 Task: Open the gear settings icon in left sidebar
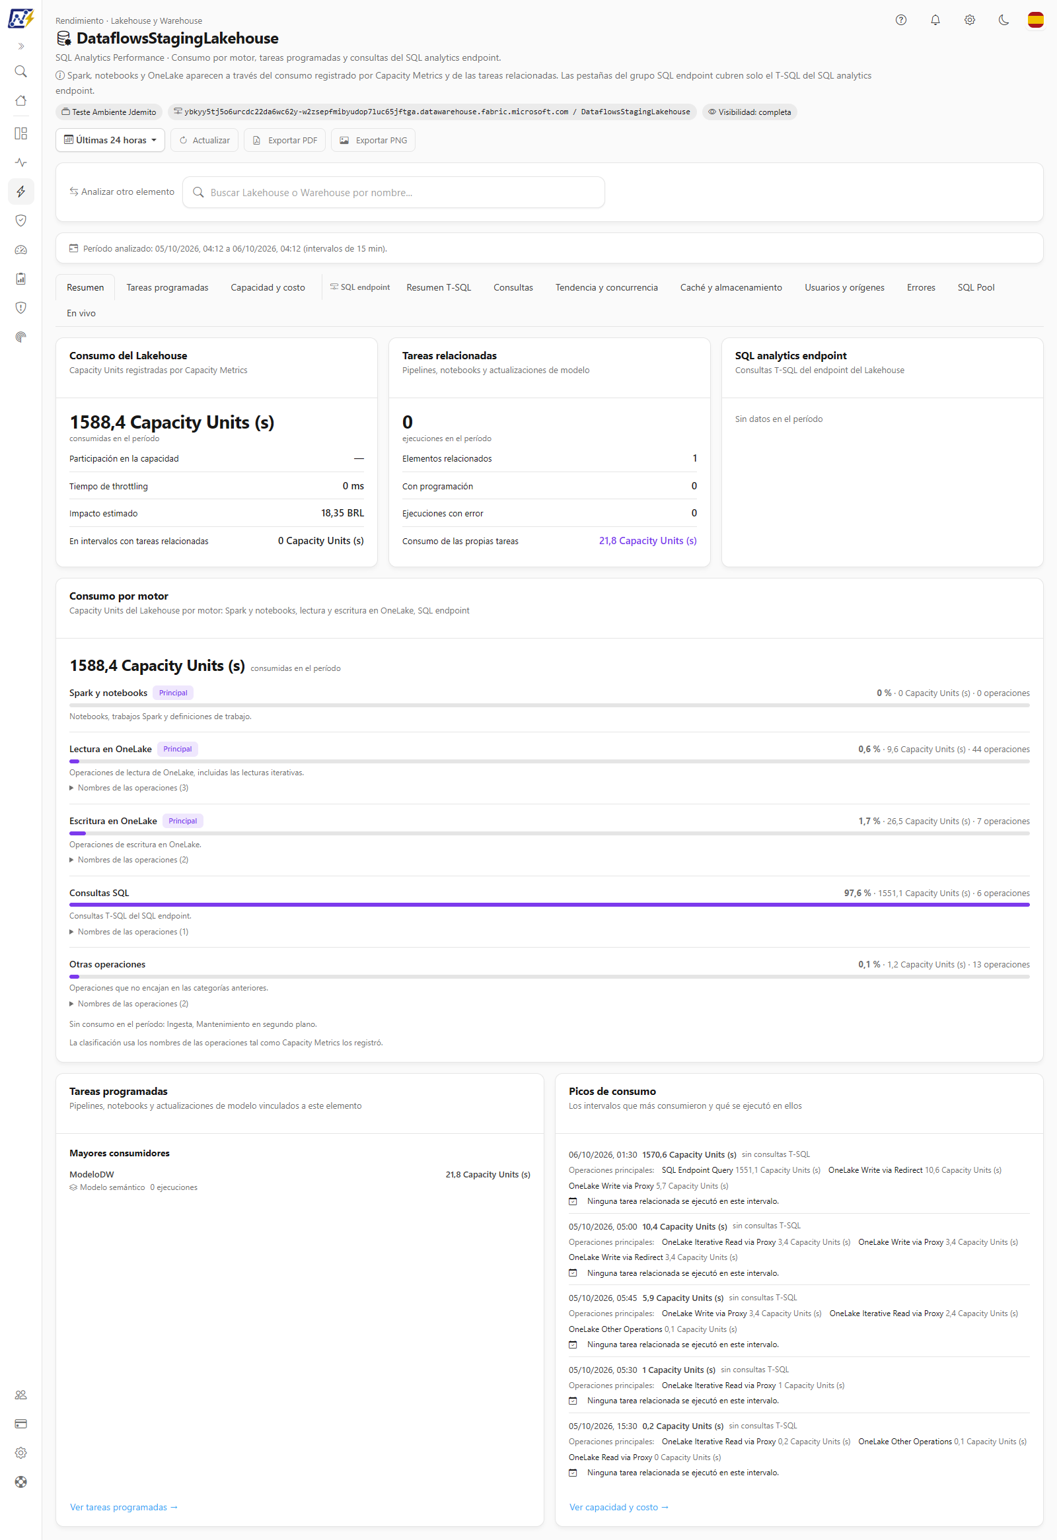pos(20,1453)
